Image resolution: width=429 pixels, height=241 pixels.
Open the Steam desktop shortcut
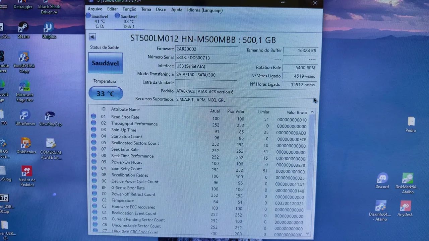[23, 30]
